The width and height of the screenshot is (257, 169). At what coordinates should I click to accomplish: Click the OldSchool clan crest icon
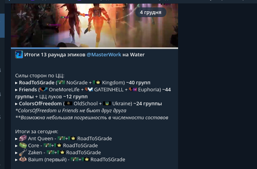click(x=68, y=103)
